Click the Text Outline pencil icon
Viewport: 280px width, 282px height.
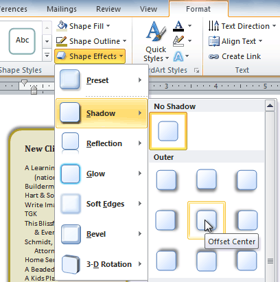point(178,41)
